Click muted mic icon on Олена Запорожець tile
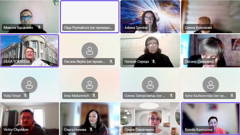 point(171,96)
